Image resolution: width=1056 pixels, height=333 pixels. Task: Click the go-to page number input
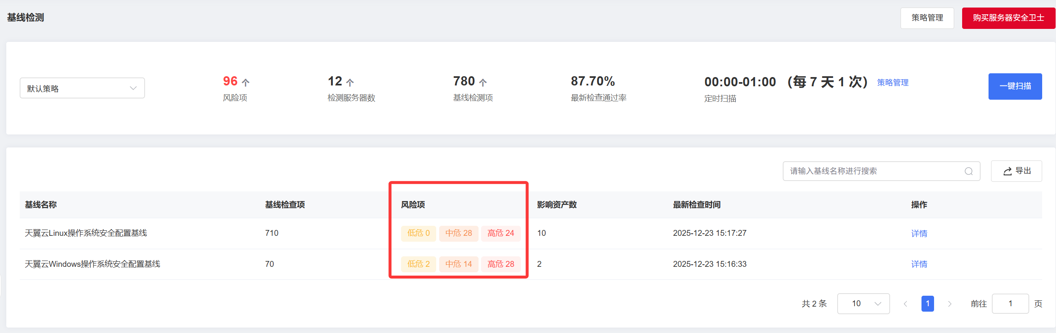(1010, 304)
